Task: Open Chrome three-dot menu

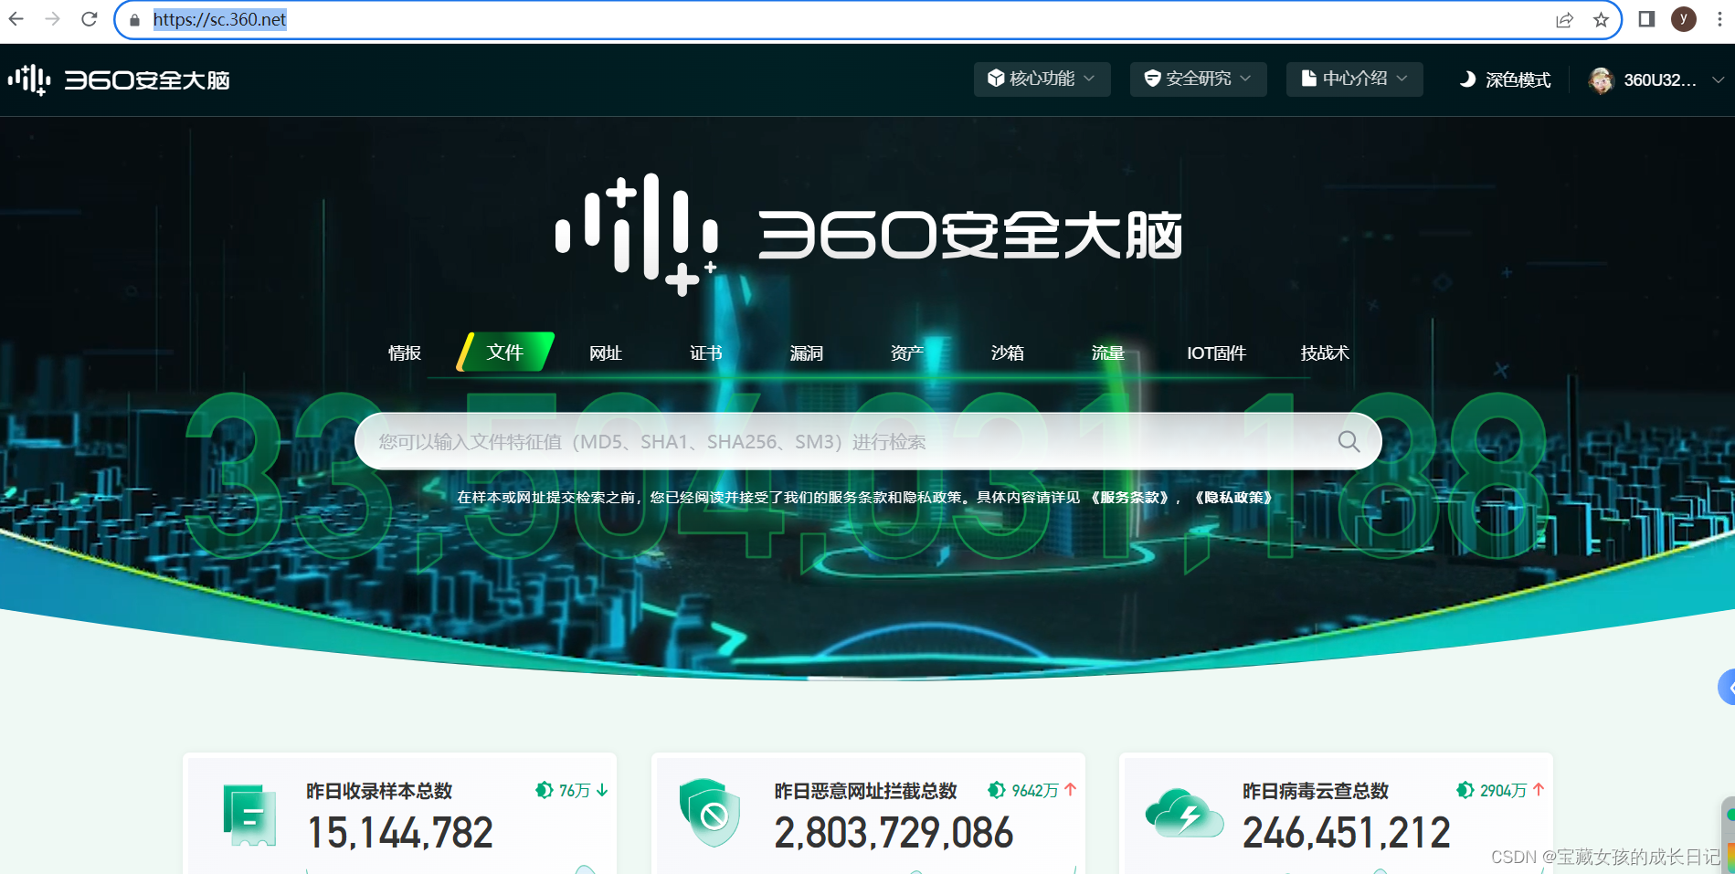Action: pos(1719,19)
